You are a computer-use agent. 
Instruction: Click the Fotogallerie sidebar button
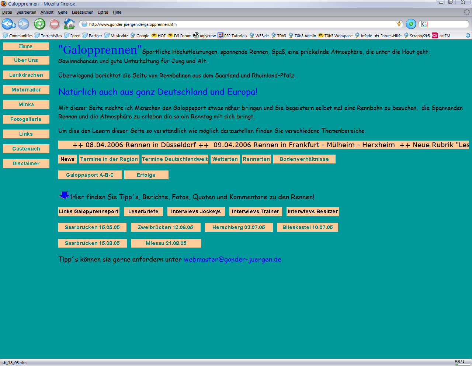pyautogui.click(x=26, y=119)
